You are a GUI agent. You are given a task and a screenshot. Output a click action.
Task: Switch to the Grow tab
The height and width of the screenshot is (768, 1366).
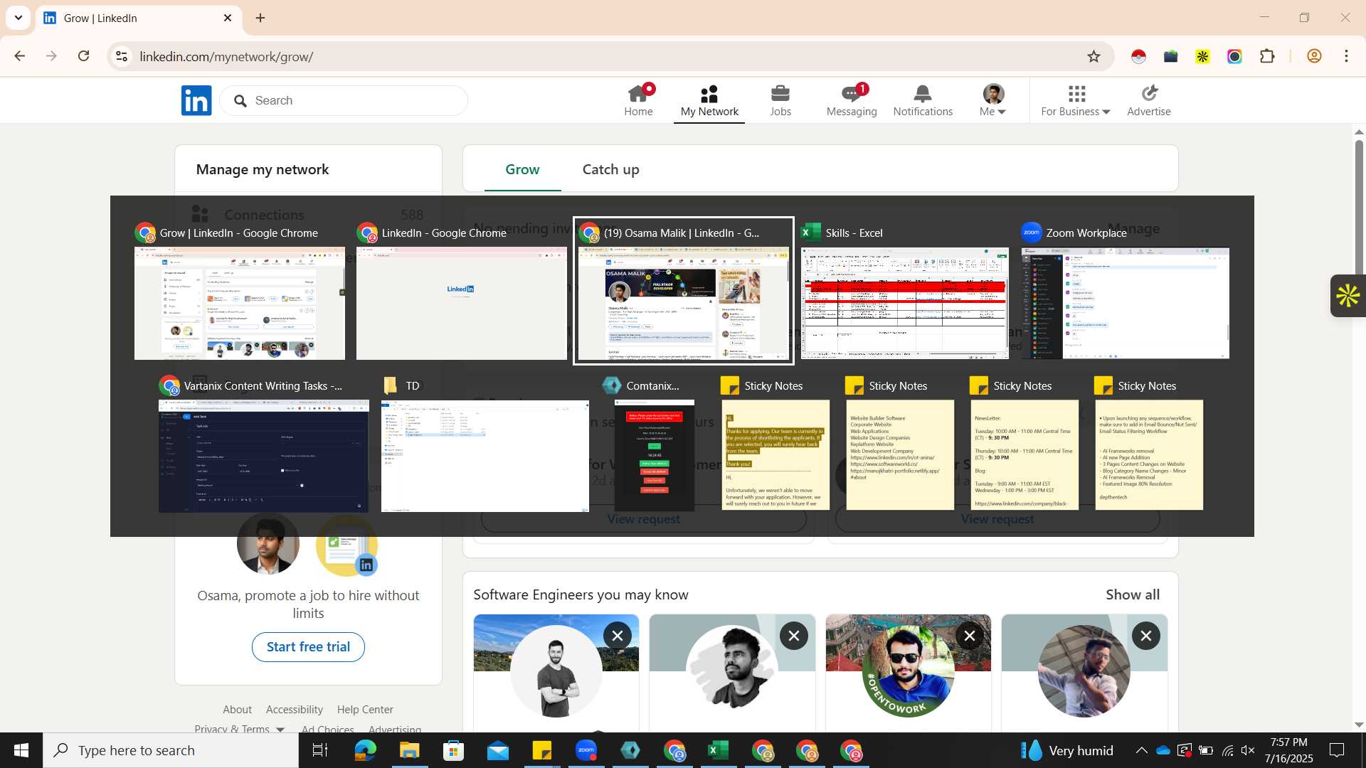(522, 169)
